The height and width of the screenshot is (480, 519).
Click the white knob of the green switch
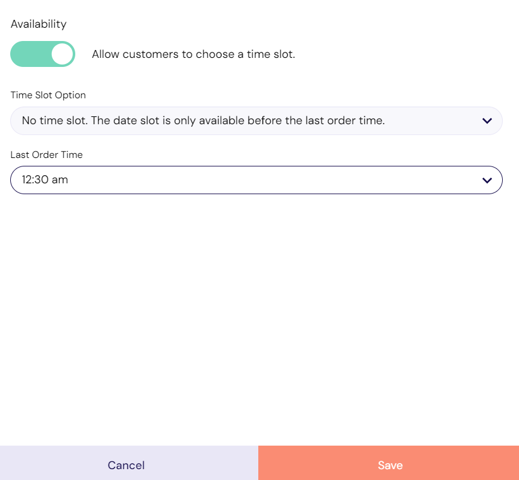click(62, 54)
